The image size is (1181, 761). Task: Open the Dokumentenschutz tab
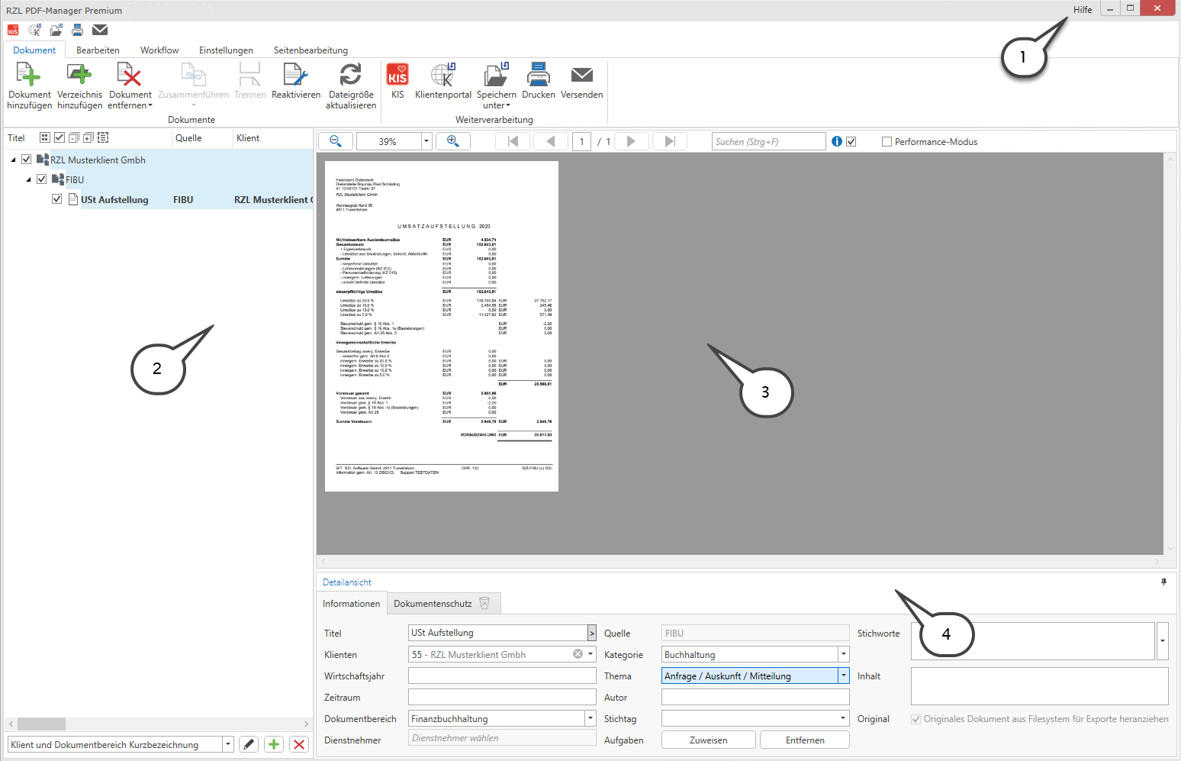point(433,604)
